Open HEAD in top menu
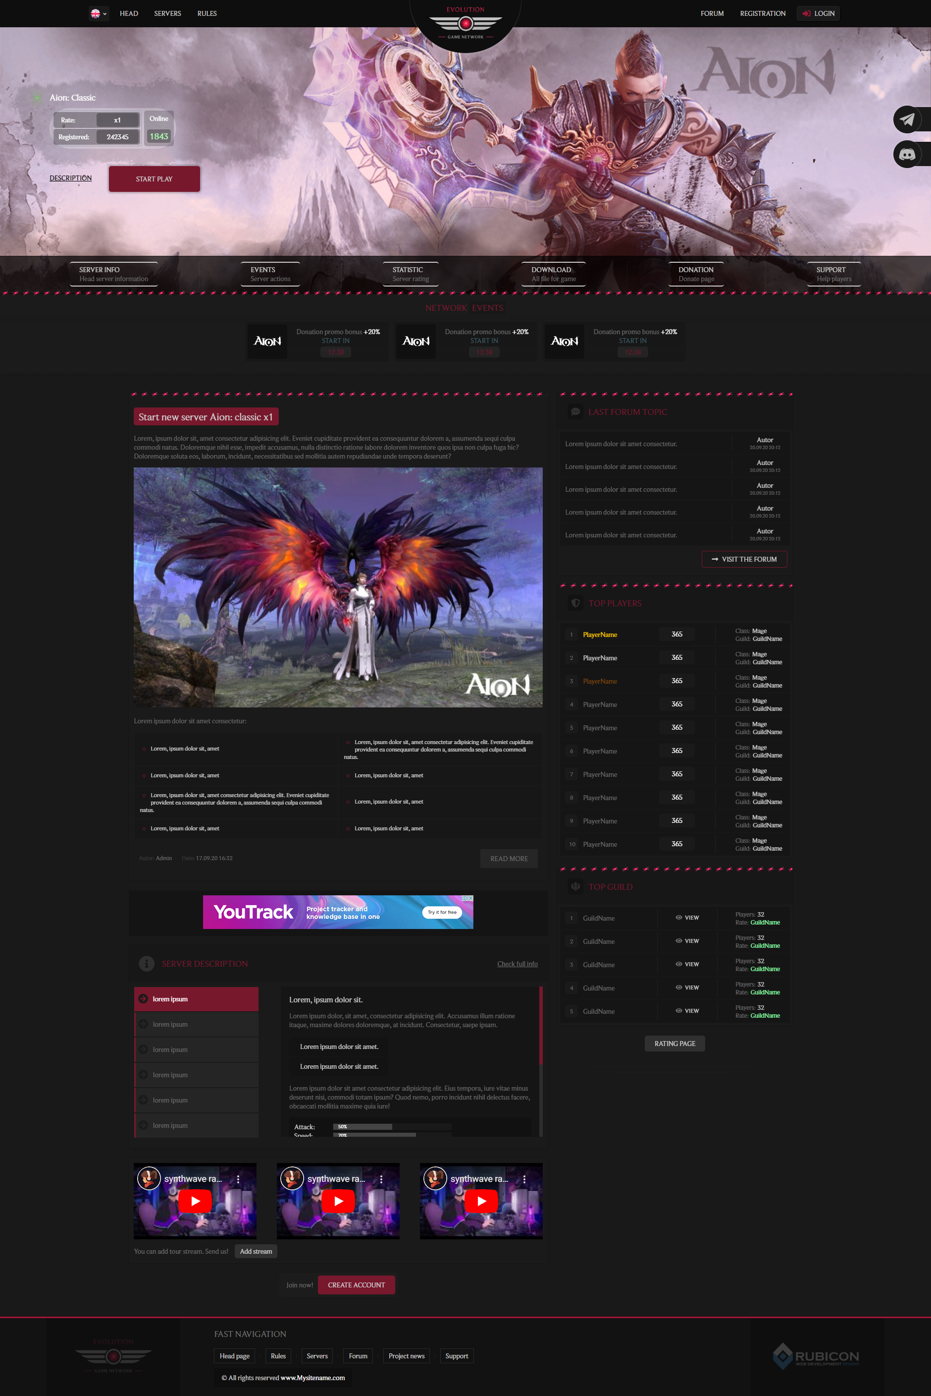The height and width of the screenshot is (1396, 931). point(129,14)
